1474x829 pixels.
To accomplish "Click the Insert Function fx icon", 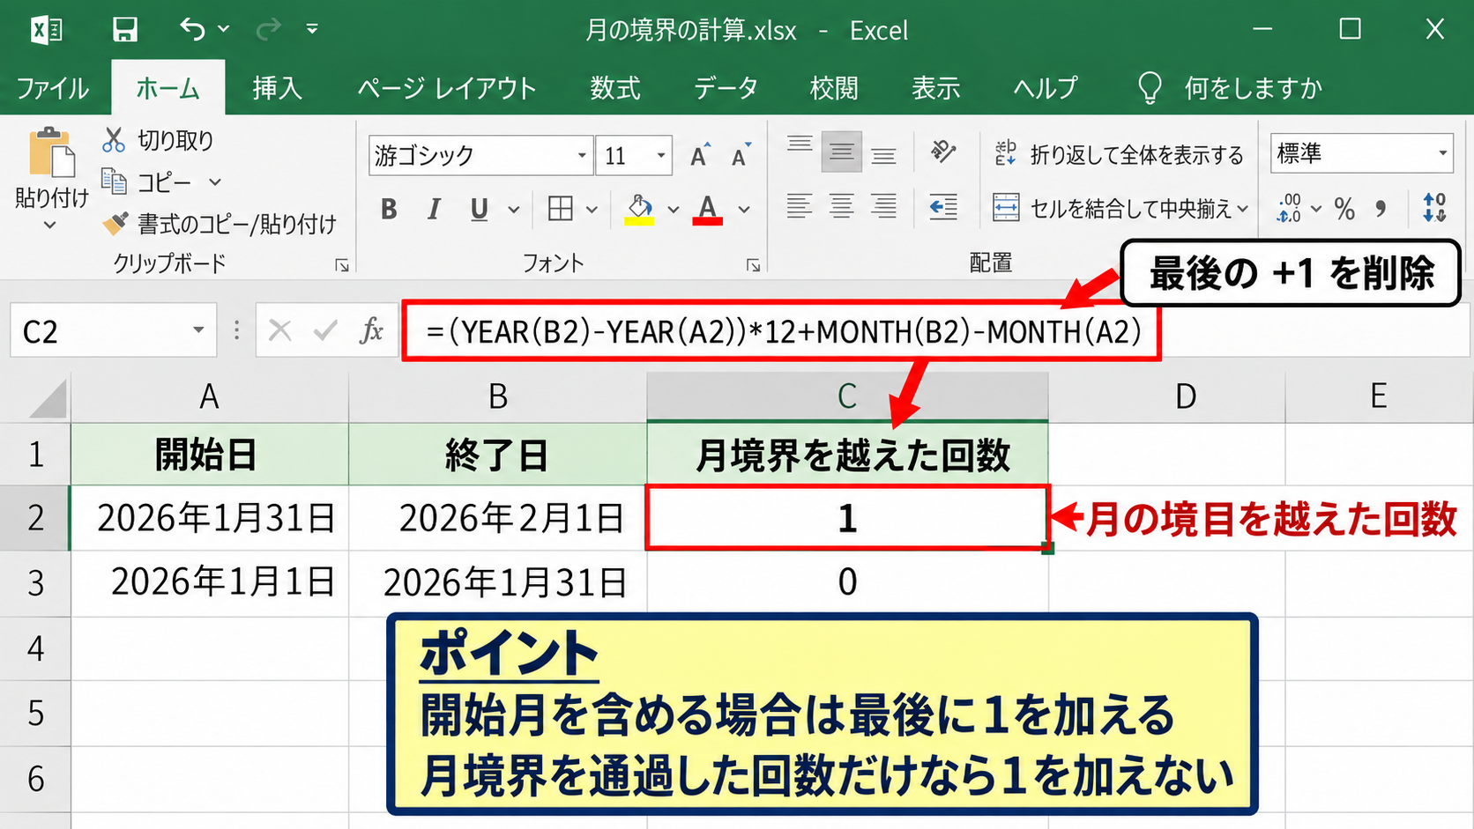I will pos(371,330).
